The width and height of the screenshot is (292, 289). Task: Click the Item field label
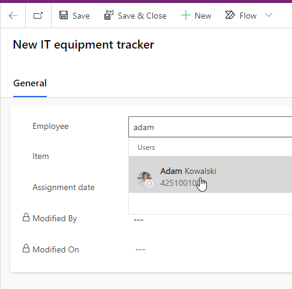[x=41, y=156]
